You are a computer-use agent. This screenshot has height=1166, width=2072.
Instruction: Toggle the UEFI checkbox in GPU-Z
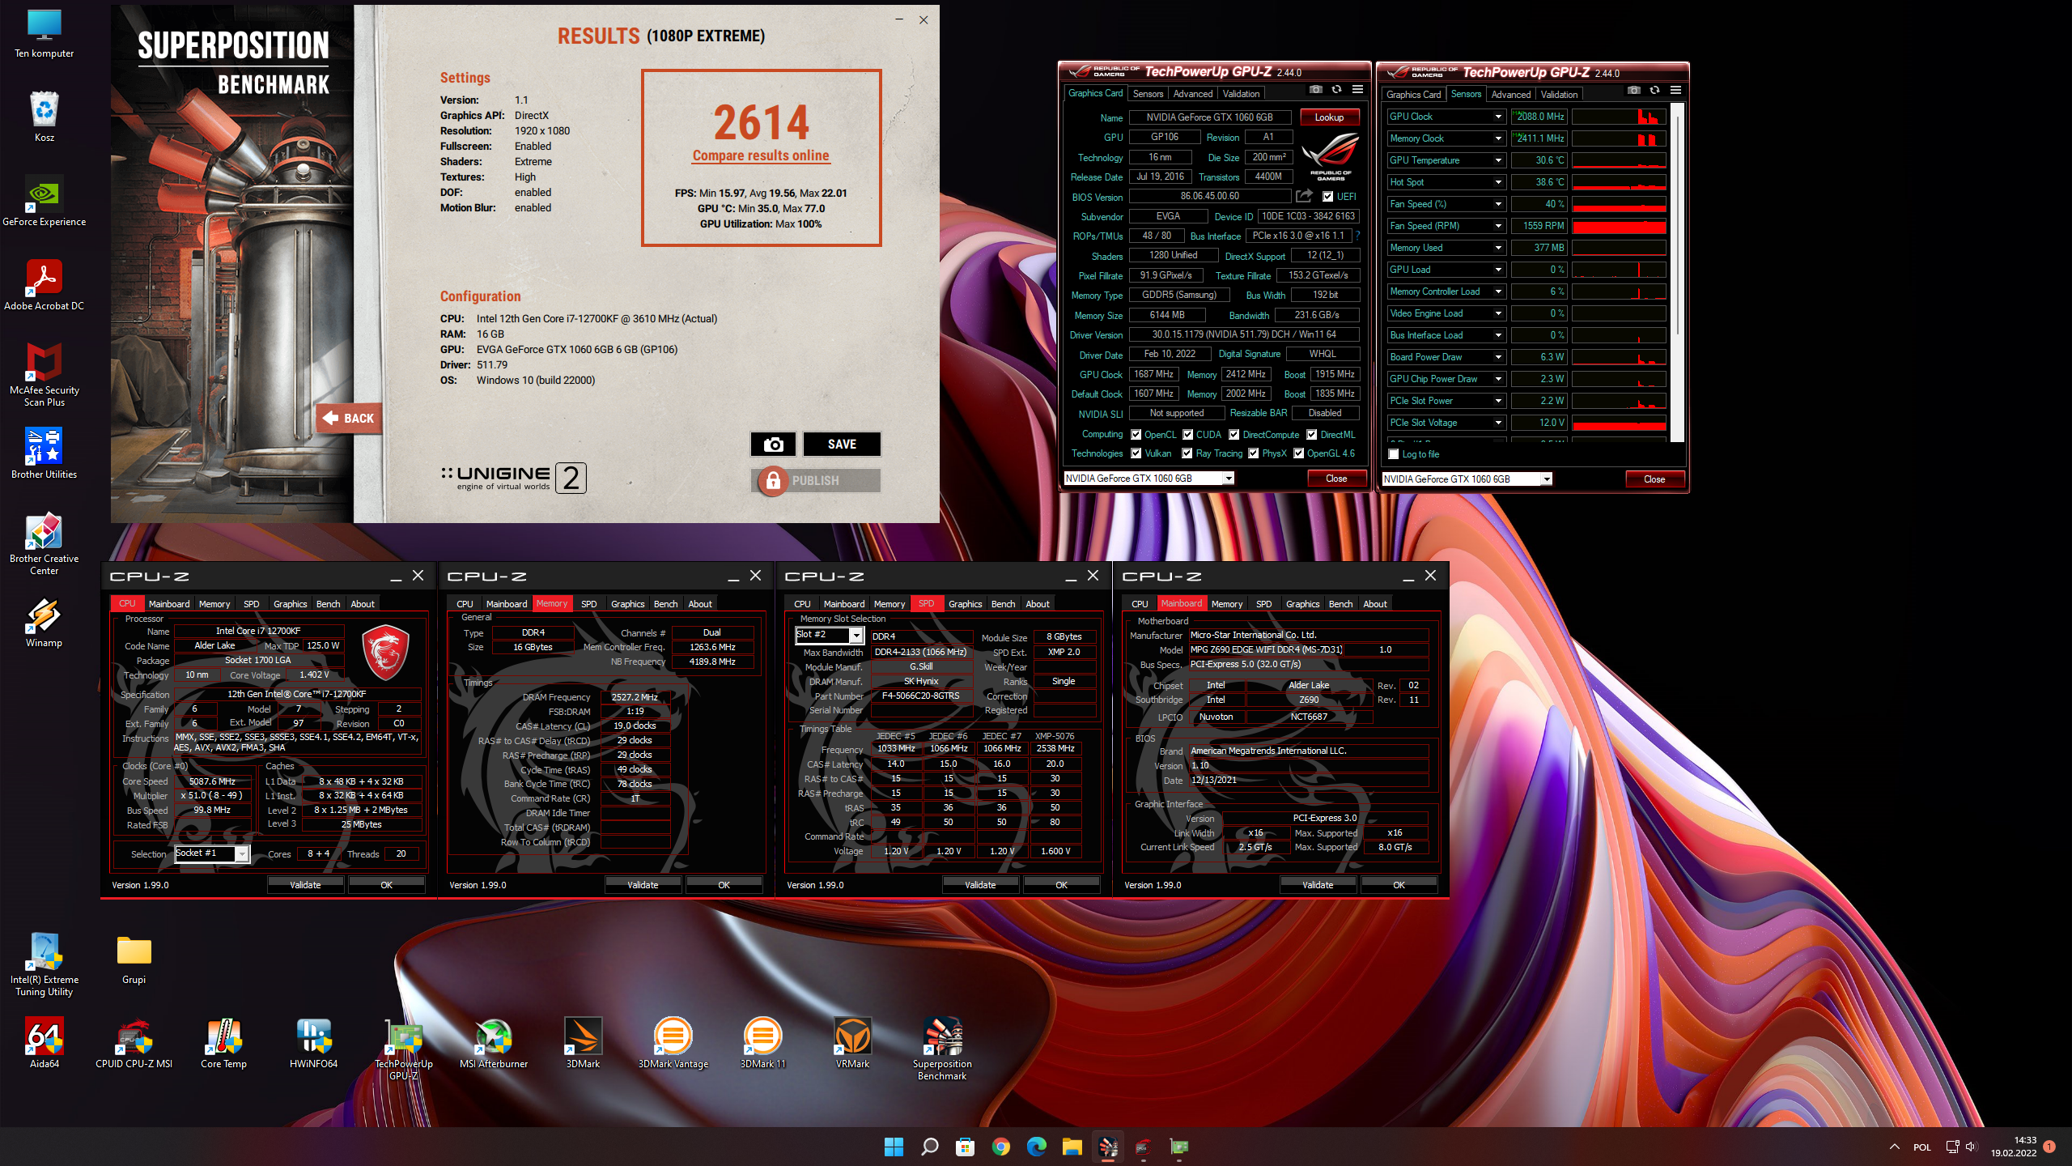1328,196
